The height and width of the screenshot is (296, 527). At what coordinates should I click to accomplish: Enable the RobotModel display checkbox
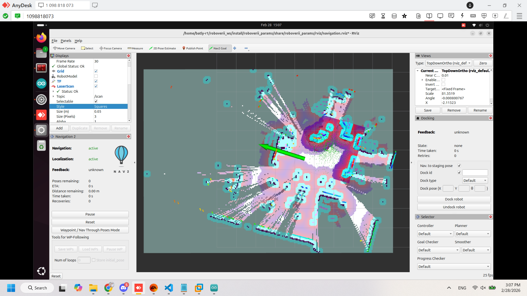click(x=96, y=76)
